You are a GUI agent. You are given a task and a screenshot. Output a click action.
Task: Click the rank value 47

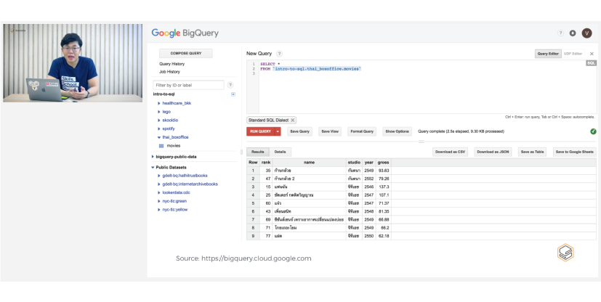click(268, 179)
